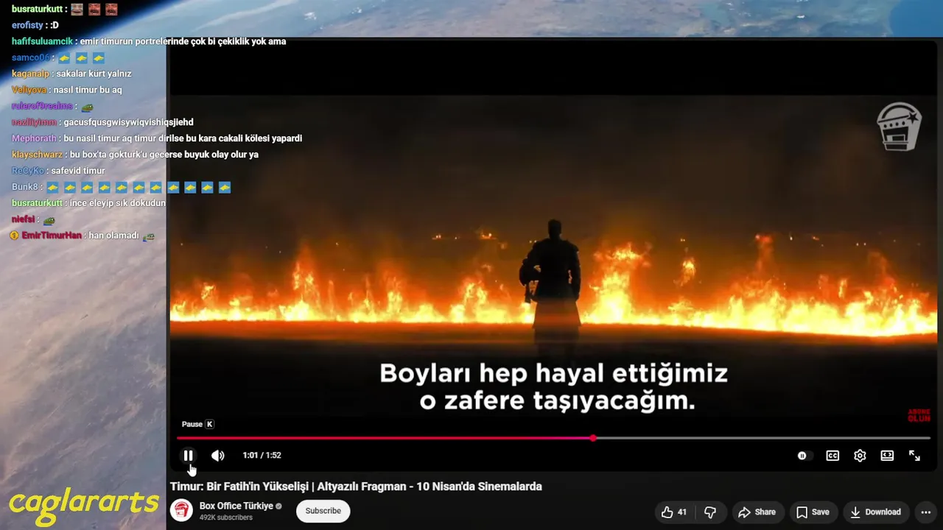Click chat username erofisty
The height and width of the screenshot is (530, 943).
tap(27, 25)
